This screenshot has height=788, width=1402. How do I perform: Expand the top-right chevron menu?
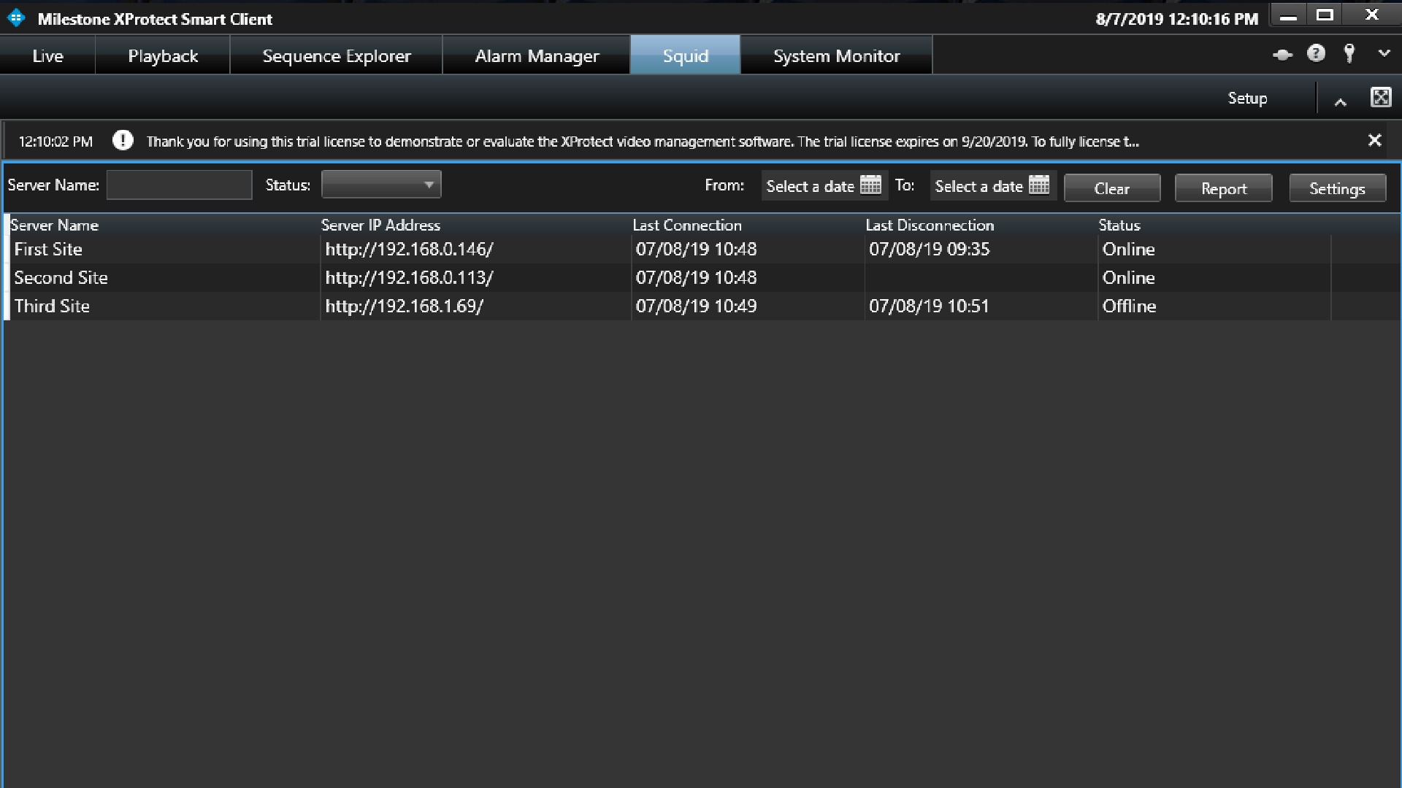point(1384,53)
